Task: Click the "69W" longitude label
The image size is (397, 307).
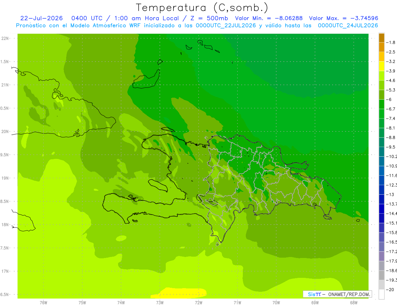Action: point(315,302)
